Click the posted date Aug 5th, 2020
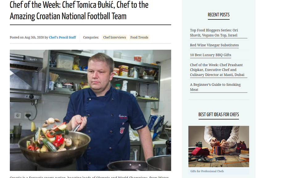This screenshot has width=290, height=178. [34, 37]
